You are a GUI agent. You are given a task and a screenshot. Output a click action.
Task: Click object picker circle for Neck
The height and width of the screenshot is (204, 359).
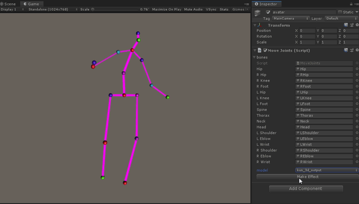[357, 121]
